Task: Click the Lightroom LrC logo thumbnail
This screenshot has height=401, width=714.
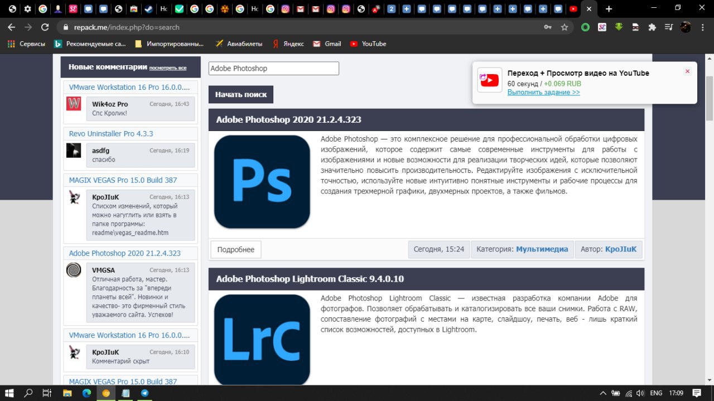Action: tap(262, 339)
